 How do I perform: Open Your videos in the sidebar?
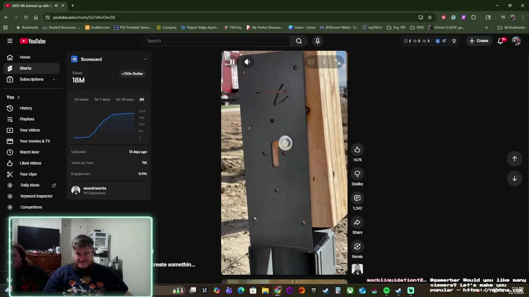[x=31, y=130]
